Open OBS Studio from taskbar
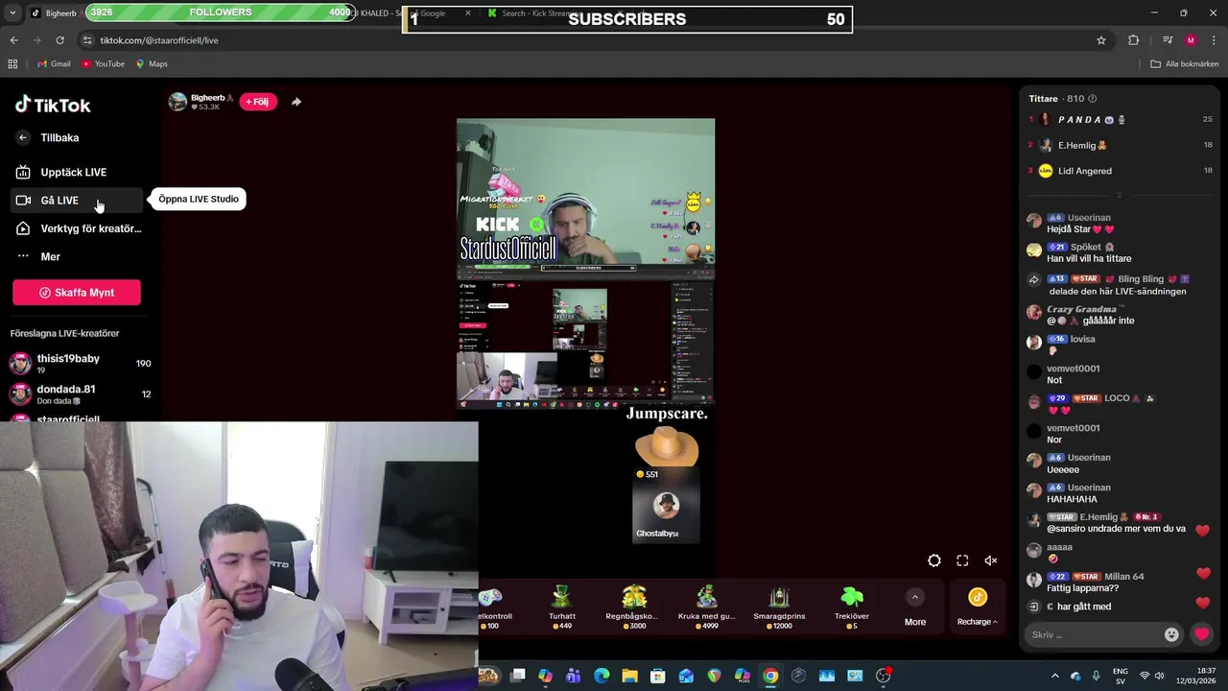 884,676
